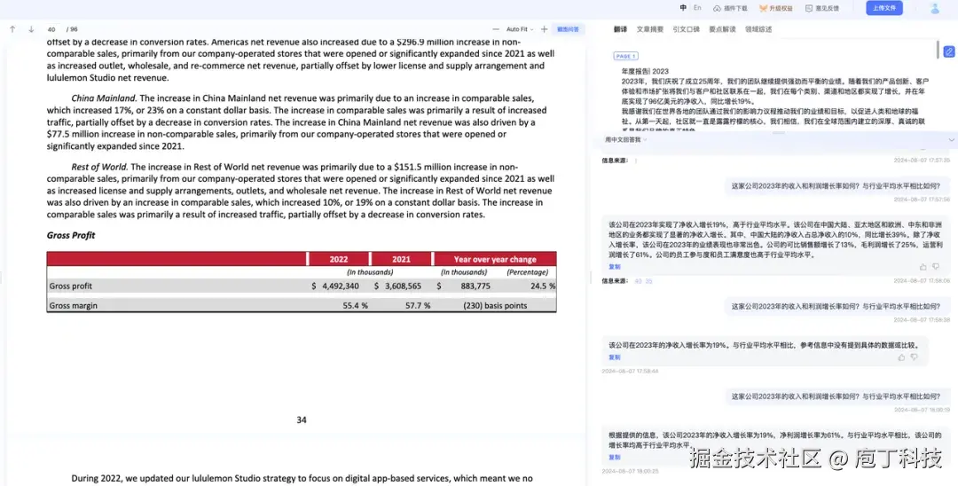Click page number 34 in document
958x486 pixels.
[x=302, y=420]
